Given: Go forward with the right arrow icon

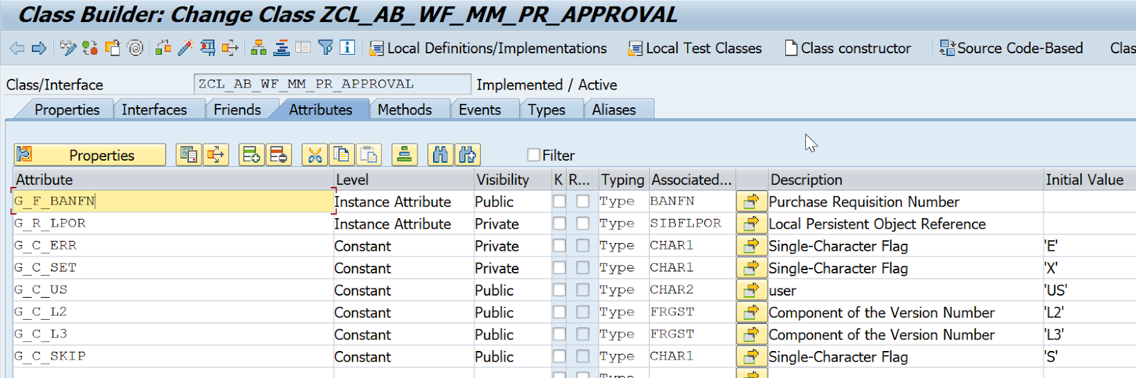Looking at the screenshot, I should click(40, 48).
